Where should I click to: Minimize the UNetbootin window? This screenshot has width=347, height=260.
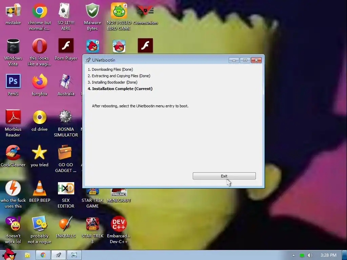point(234,60)
